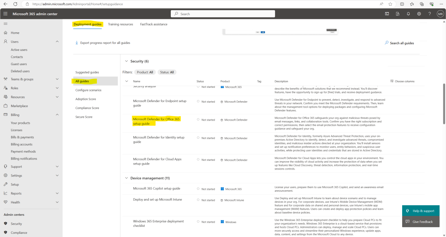Open notifications via the bell icon
446x237 pixels.
click(x=408, y=14)
